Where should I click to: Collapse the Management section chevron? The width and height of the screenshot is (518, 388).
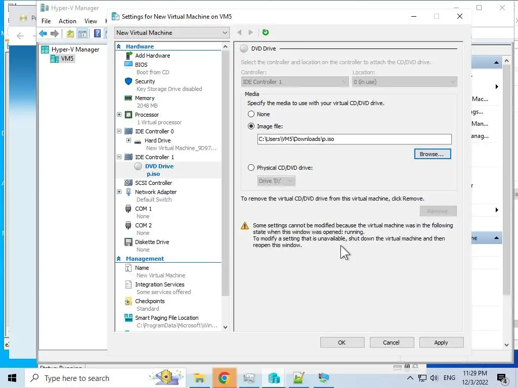point(119,259)
